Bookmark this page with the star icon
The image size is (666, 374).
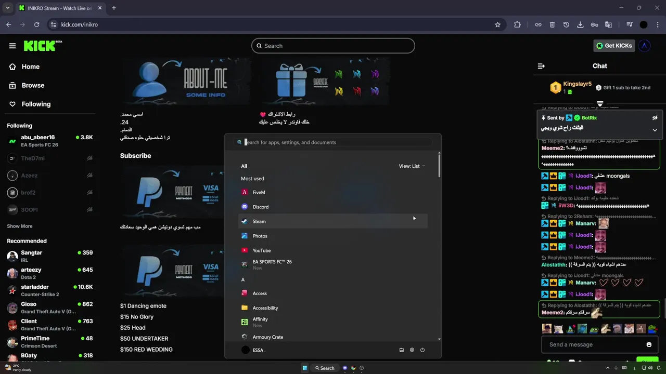[x=497, y=24]
